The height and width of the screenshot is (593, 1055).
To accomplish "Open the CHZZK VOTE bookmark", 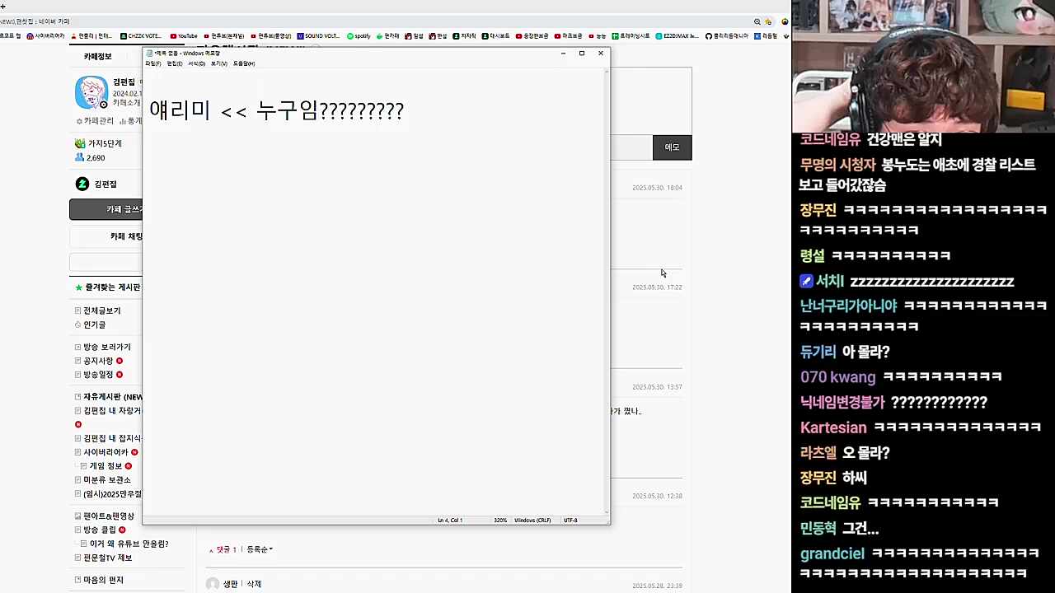I will point(140,36).
